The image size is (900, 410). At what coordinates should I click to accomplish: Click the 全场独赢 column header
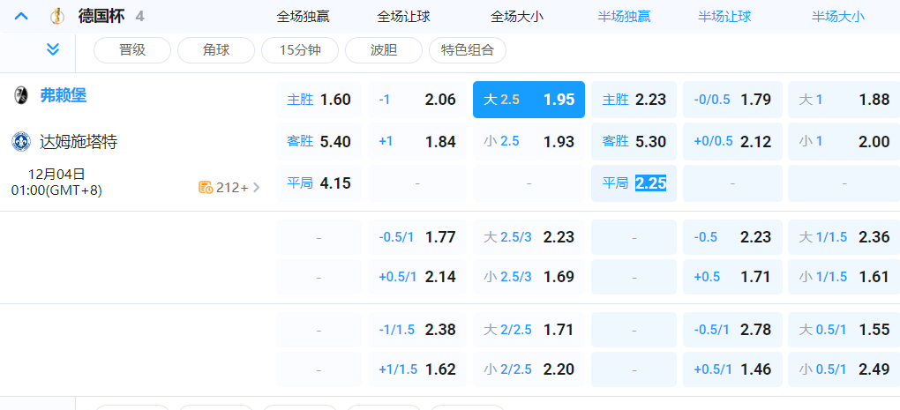[303, 17]
